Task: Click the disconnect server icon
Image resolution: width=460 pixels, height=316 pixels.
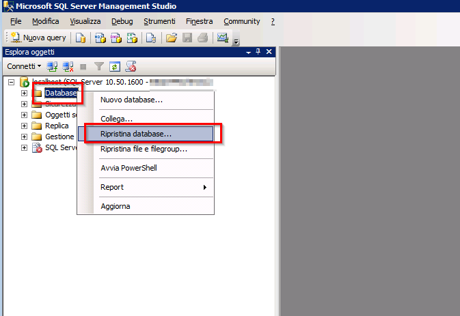Action: (x=68, y=66)
